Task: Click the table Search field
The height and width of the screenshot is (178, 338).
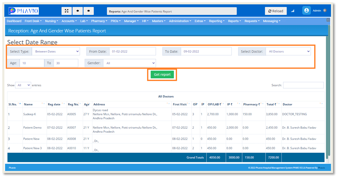Action: [303, 85]
